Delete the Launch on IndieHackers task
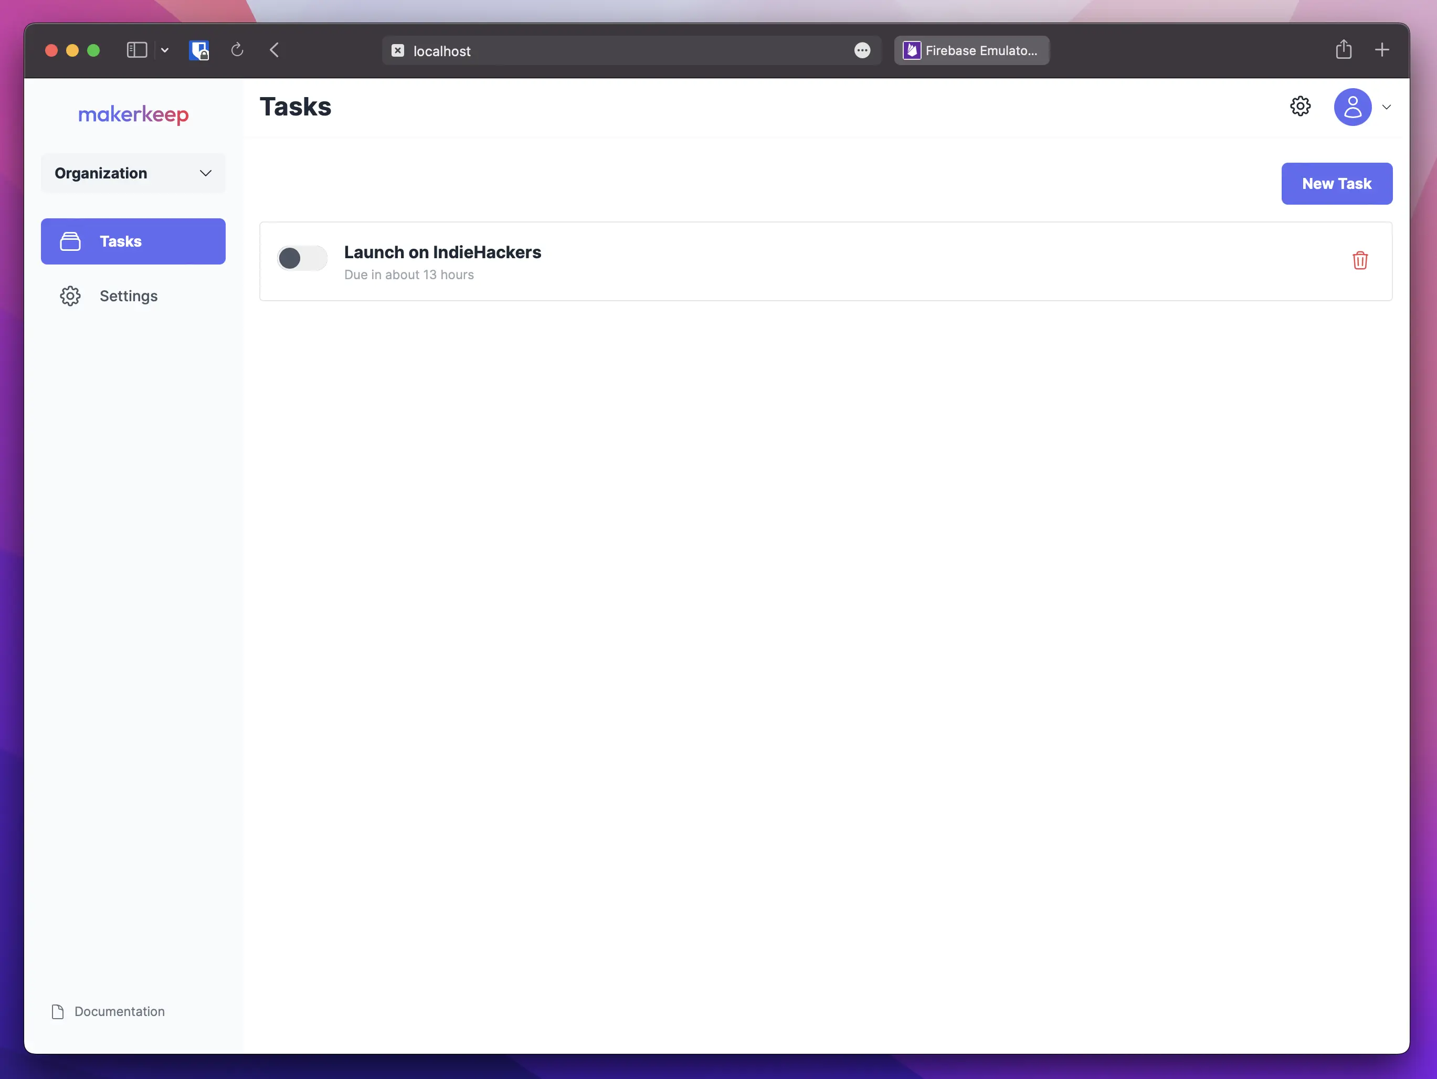The width and height of the screenshot is (1437, 1079). pos(1360,260)
